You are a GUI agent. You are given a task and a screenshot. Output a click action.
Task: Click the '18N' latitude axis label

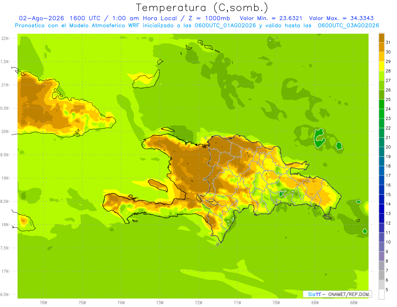pyautogui.click(x=5, y=225)
